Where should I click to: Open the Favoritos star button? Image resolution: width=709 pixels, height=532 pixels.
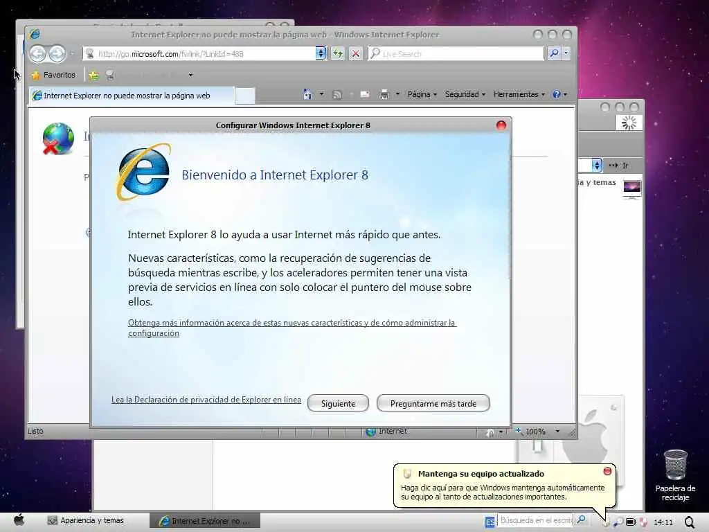[53, 75]
